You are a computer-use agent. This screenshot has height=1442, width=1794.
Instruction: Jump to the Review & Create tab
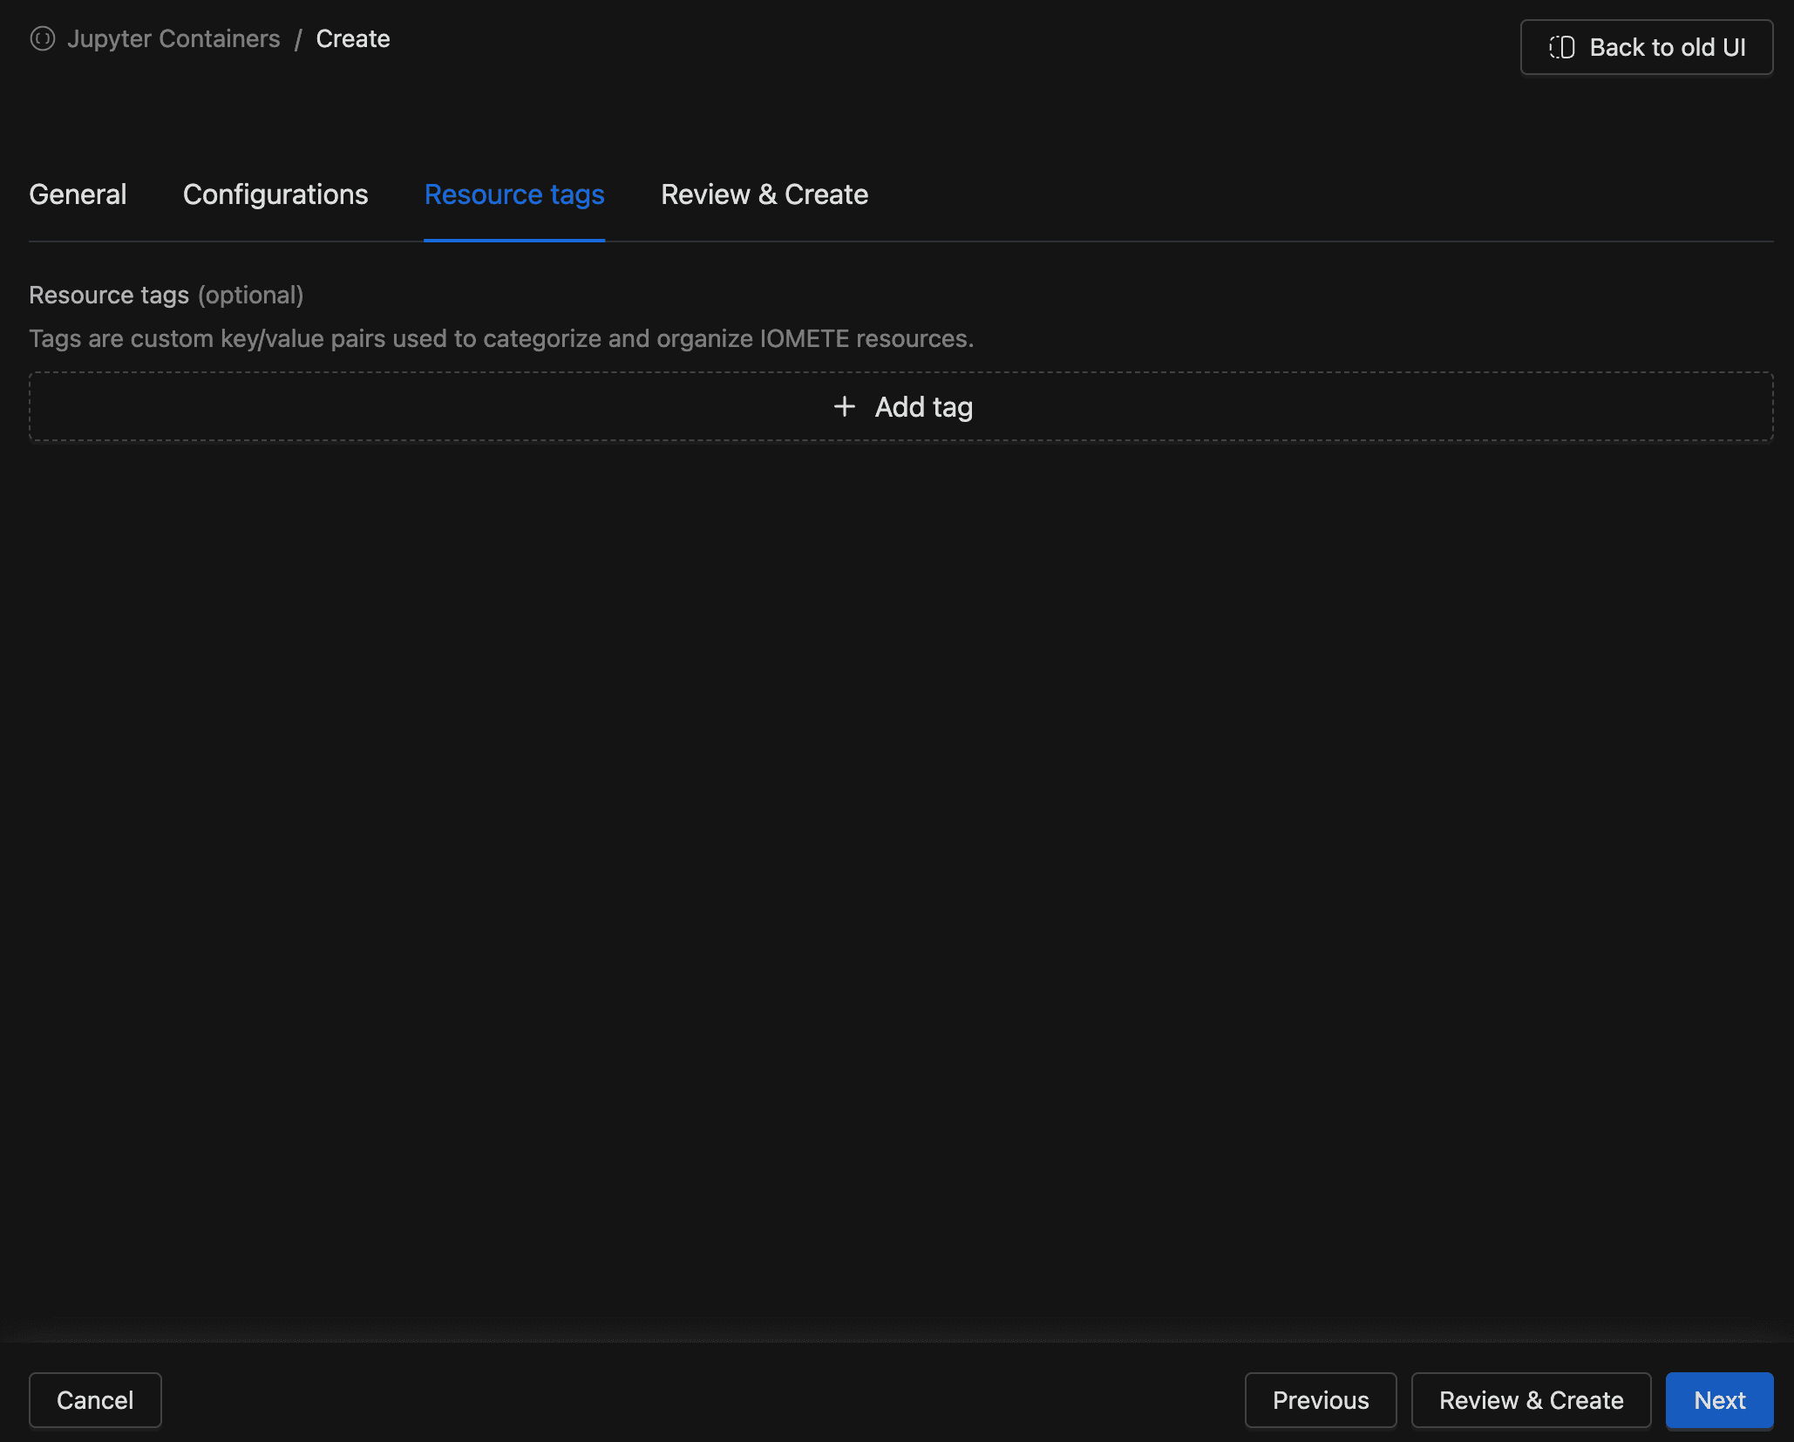(764, 194)
